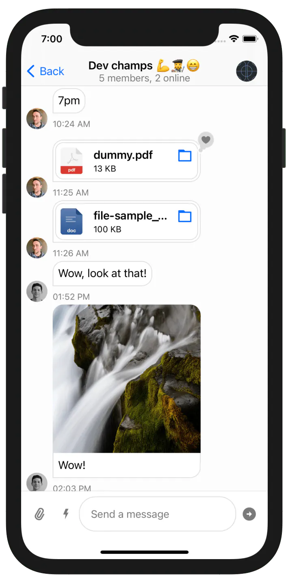
Task: Tap the back chevron arrow
Action: (x=30, y=71)
